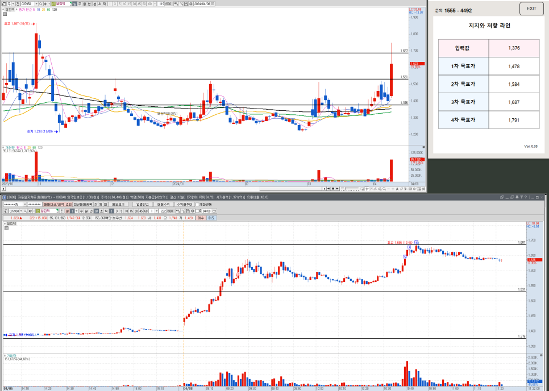Select the tick (틱) period in upper chart
Viewport: 549px width, 391px height.
(x=105, y=4)
